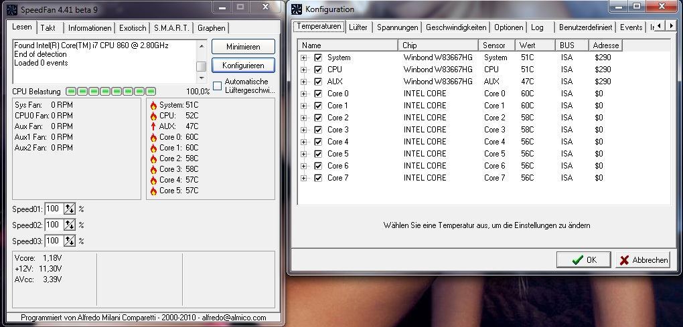This screenshot has height=327, width=683.
Task: Uncheck the AUX row checkbox
Action: (x=318, y=82)
